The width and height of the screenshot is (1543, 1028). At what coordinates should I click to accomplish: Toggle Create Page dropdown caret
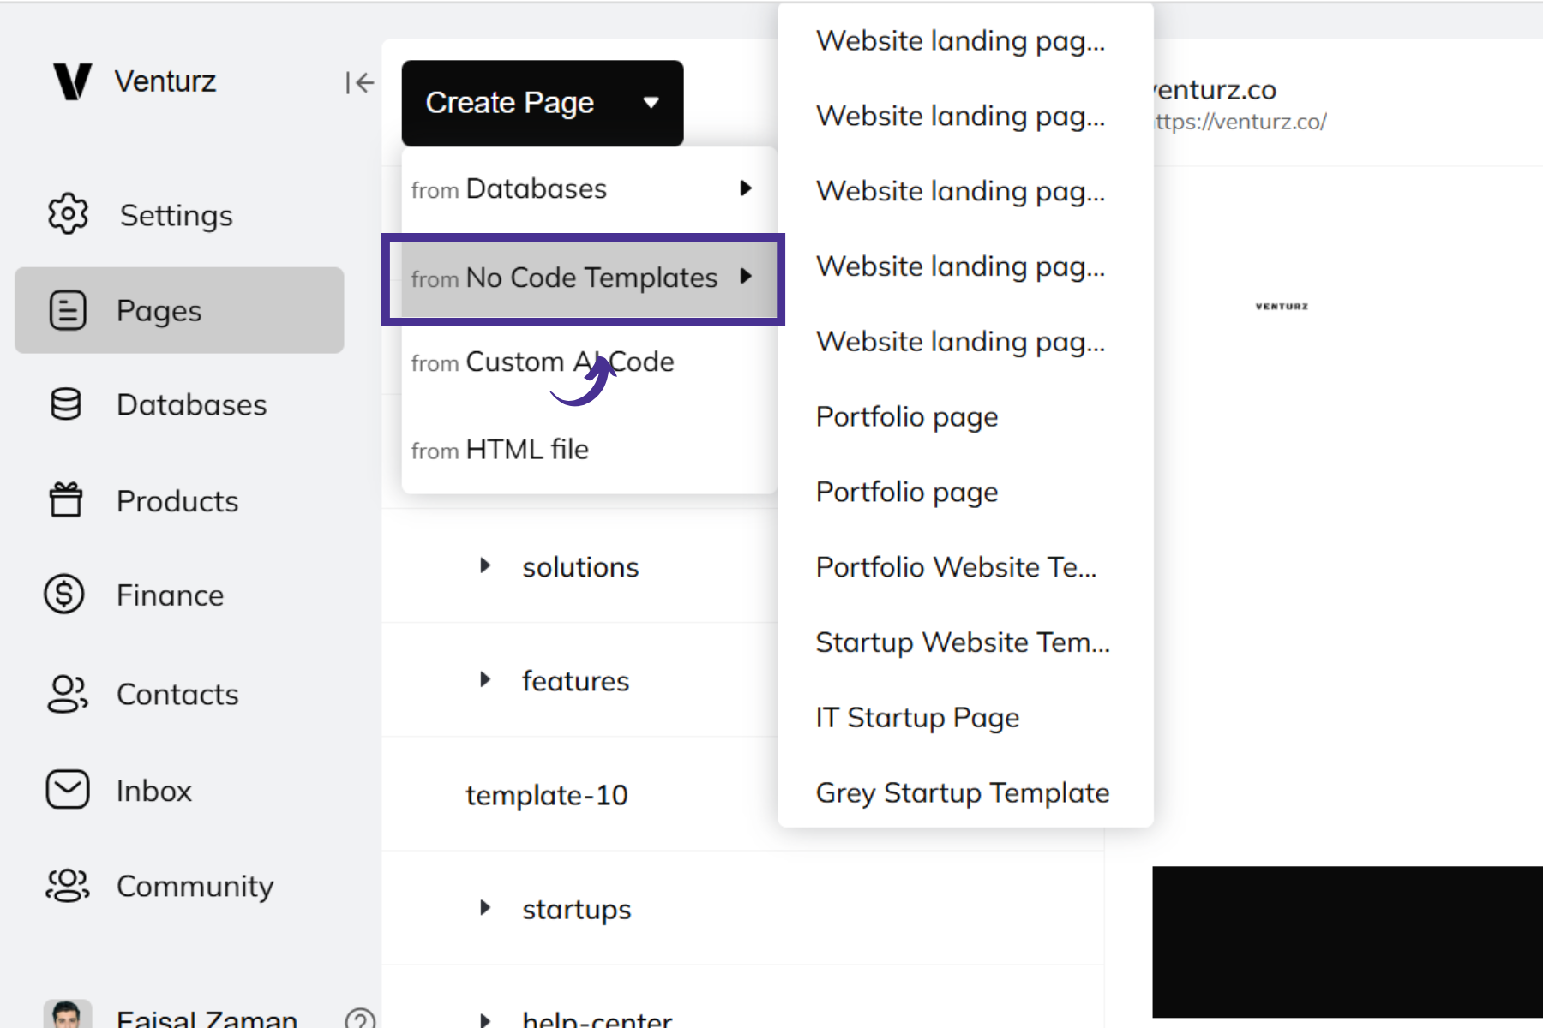coord(651,103)
